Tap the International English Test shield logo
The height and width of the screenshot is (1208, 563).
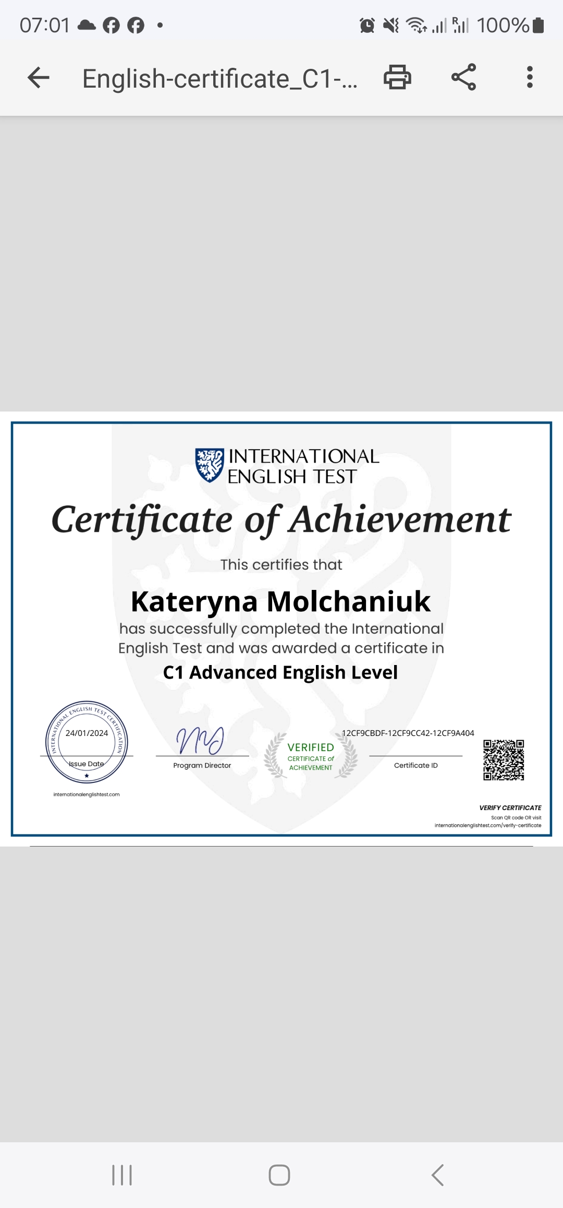pos(210,465)
